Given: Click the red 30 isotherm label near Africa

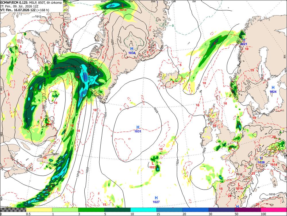Looking at the screenshot, I should pos(257,205).
